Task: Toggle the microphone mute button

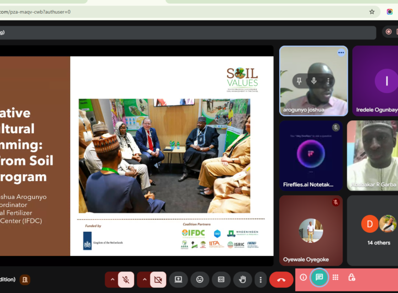Action: point(126,280)
